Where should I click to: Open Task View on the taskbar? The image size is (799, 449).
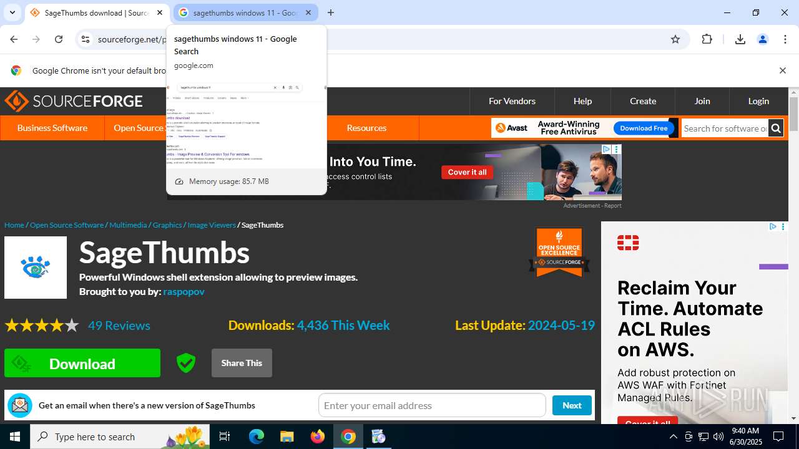[x=225, y=437]
